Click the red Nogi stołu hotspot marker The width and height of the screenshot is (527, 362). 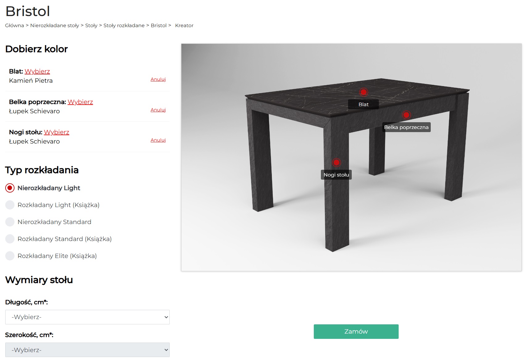(x=336, y=162)
